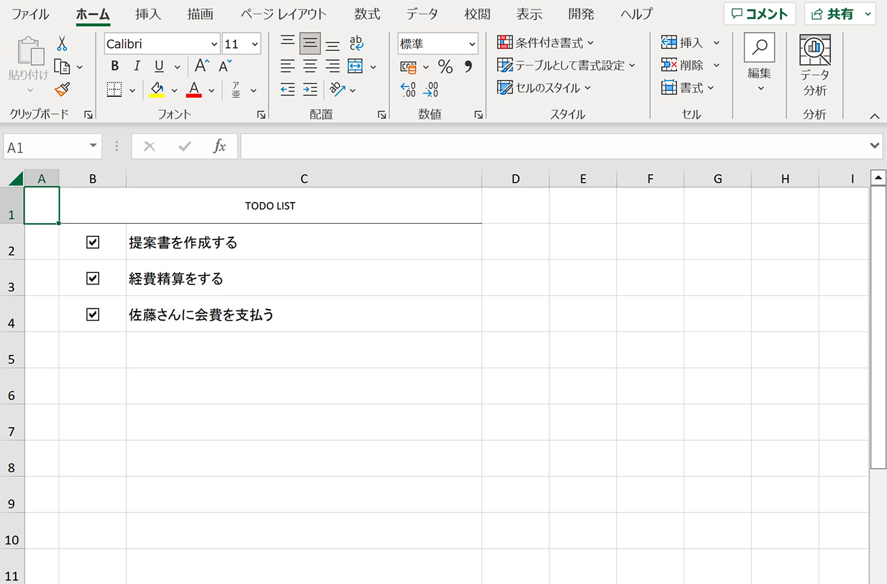Image resolution: width=887 pixels, height=584 pixels.
Task: Toggle Bold formatting
Action: pos(115,66)
